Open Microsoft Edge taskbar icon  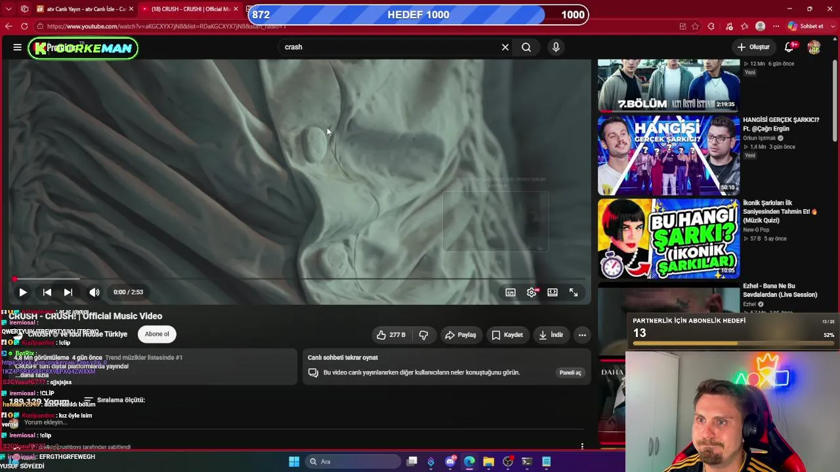469,462
